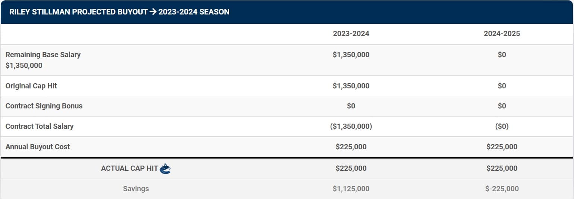This screenshot has width=574, height=199.
Task: Click the Remaining Base Salary row label
Action: (x=43, y=55)
